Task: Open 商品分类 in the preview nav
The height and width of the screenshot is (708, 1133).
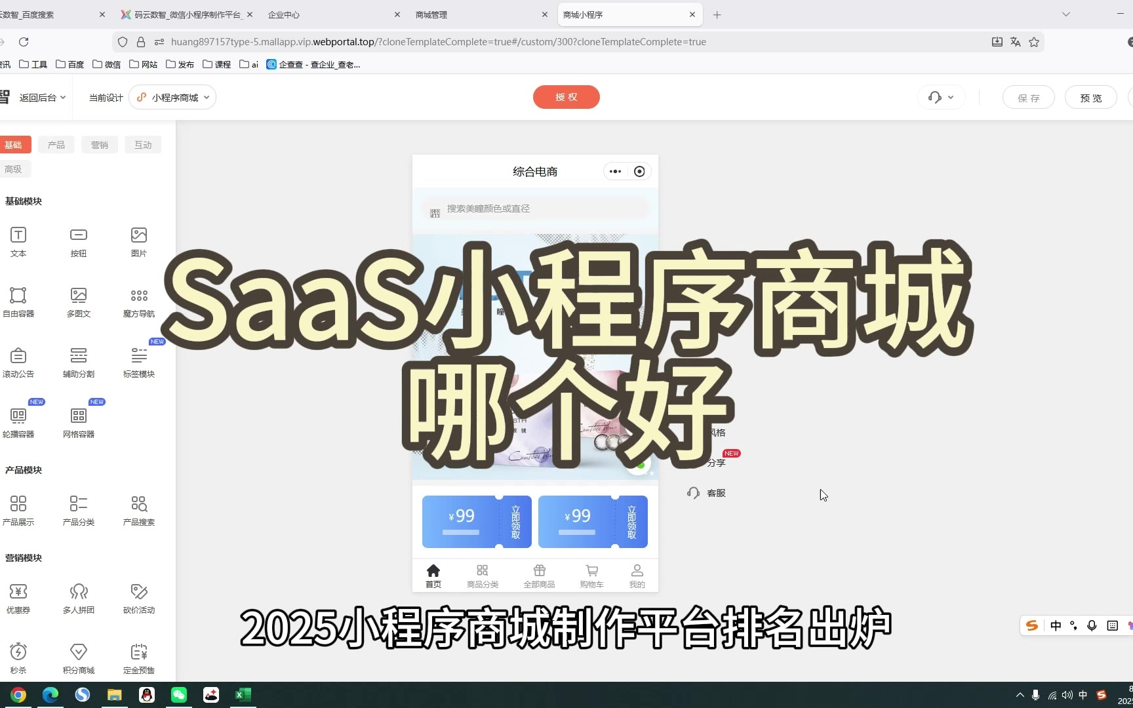Action: (483, 576)
